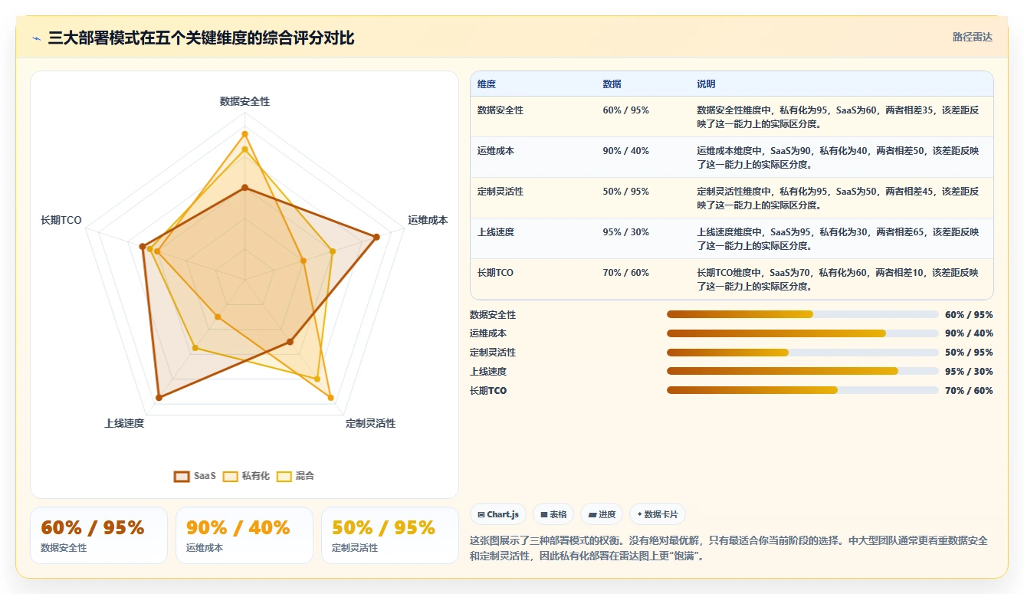Click the SaaS data point on the 上线速度 axis
This screenshot has width=1024, height=594.
tap(159, 397)
